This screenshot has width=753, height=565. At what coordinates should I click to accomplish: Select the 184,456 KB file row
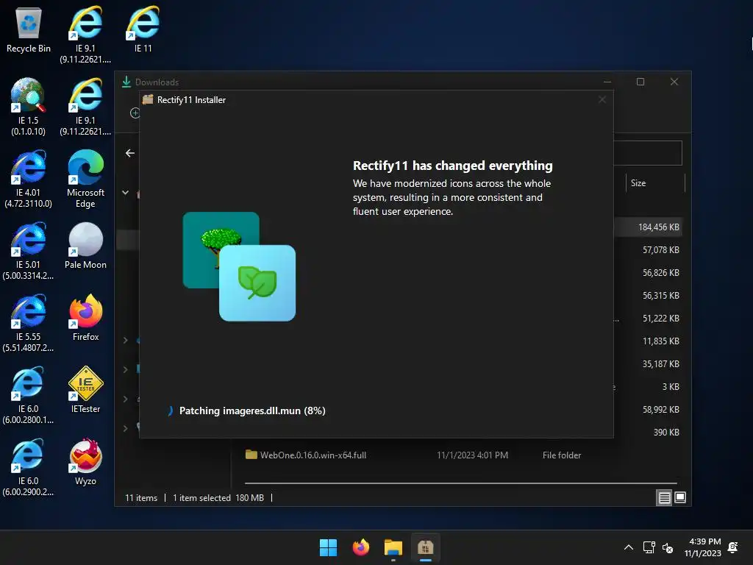coord(648,227)
